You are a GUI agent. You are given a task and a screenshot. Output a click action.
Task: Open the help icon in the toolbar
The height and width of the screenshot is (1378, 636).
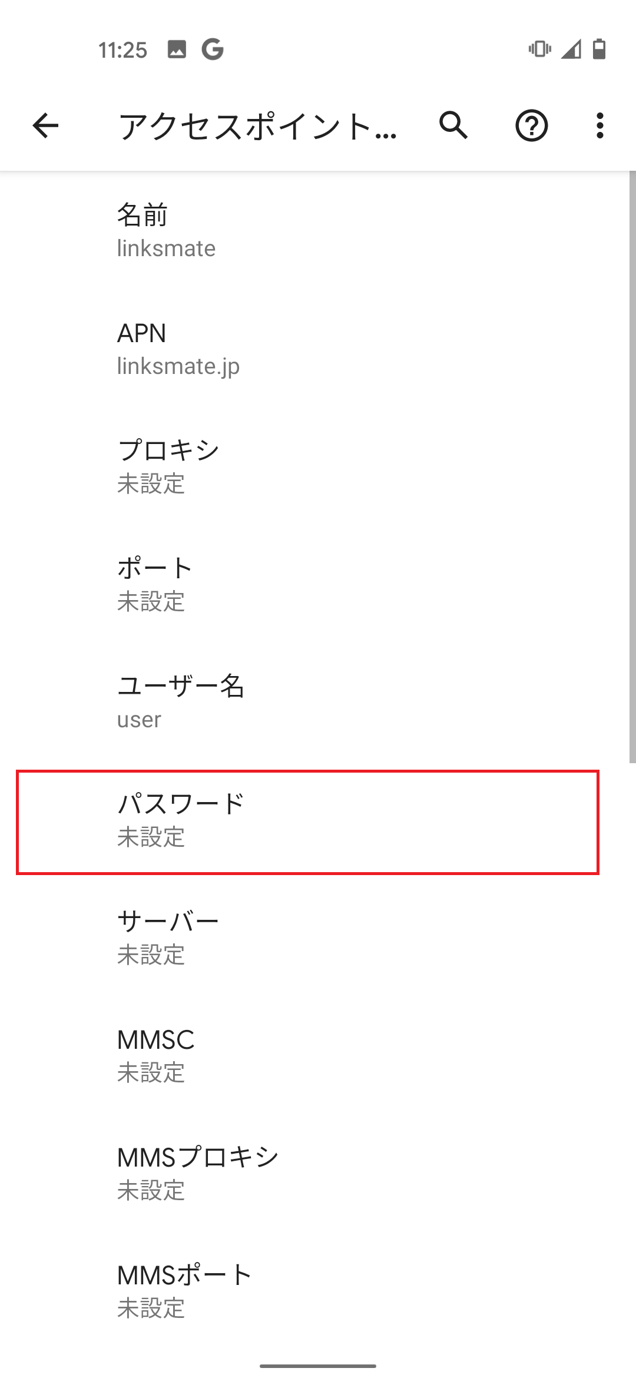click(532, 126)
